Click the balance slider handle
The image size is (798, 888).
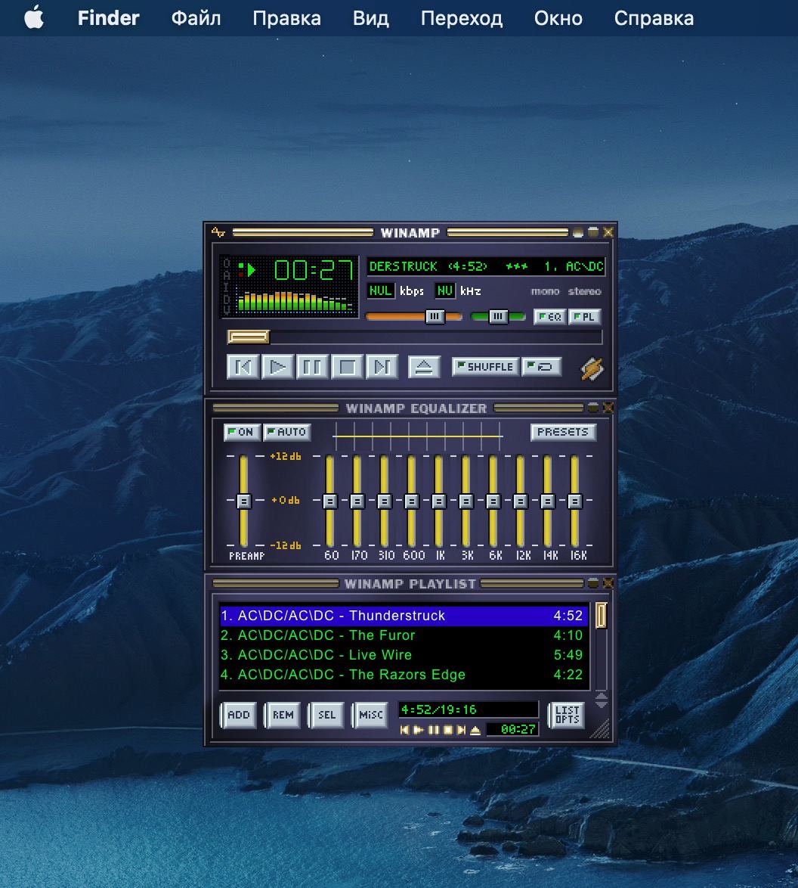[498, 317]
